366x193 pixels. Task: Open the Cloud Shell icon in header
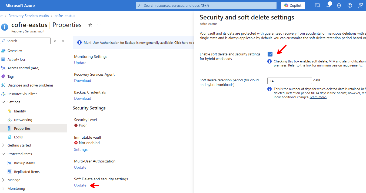317,5
